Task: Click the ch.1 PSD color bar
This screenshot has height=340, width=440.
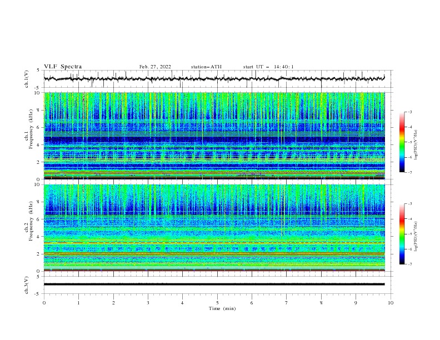Action: tap(402, 142)
